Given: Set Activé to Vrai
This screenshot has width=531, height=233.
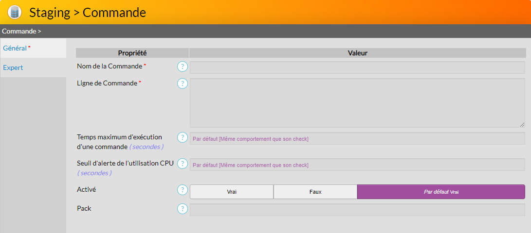Looking at the screenshot, I should tap(231, 192).
